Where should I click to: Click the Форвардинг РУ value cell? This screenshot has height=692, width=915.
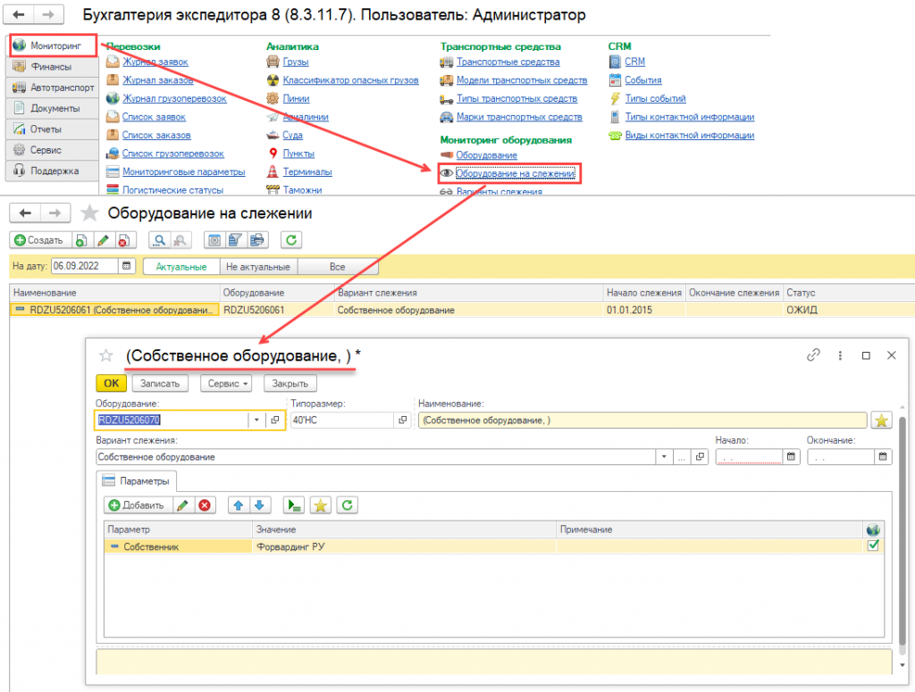404,546
